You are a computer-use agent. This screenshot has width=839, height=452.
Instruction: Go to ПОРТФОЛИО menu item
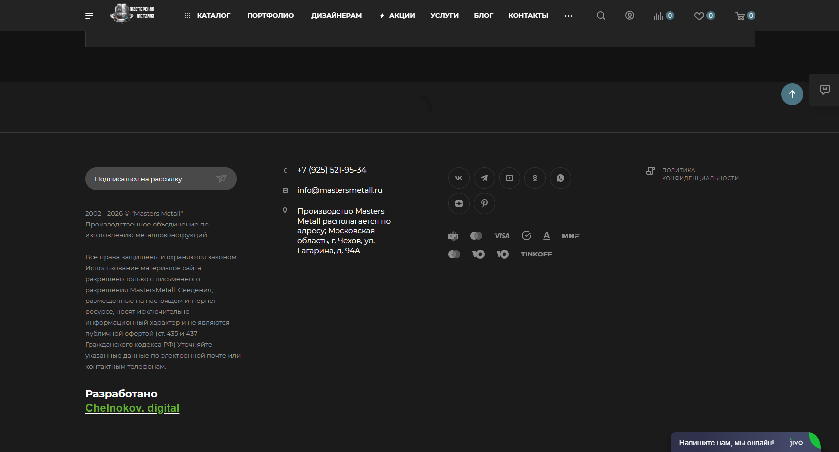(270, 16)
